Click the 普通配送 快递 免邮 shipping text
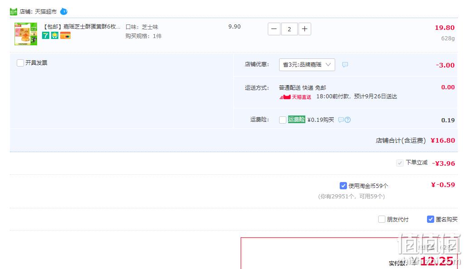 click(x=302, y=87)
